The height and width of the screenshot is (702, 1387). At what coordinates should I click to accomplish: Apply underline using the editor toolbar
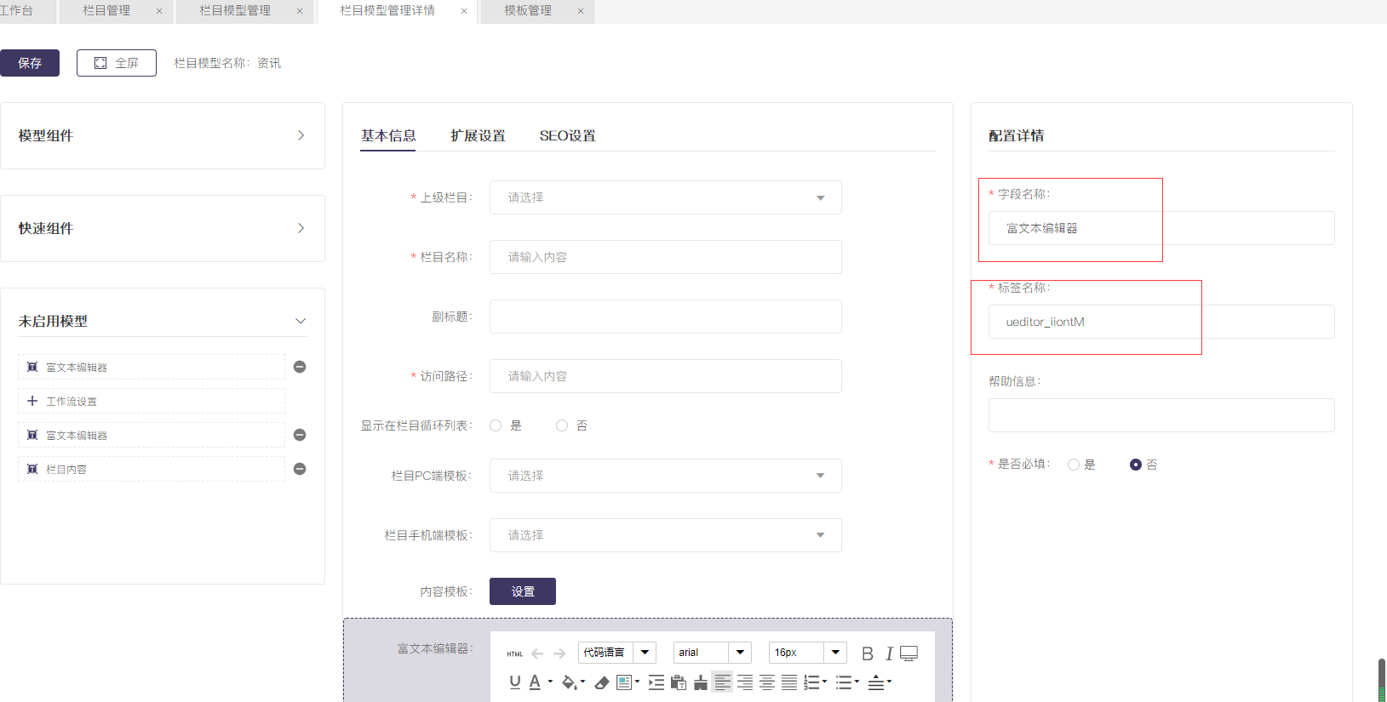click(x=514, y=682)
